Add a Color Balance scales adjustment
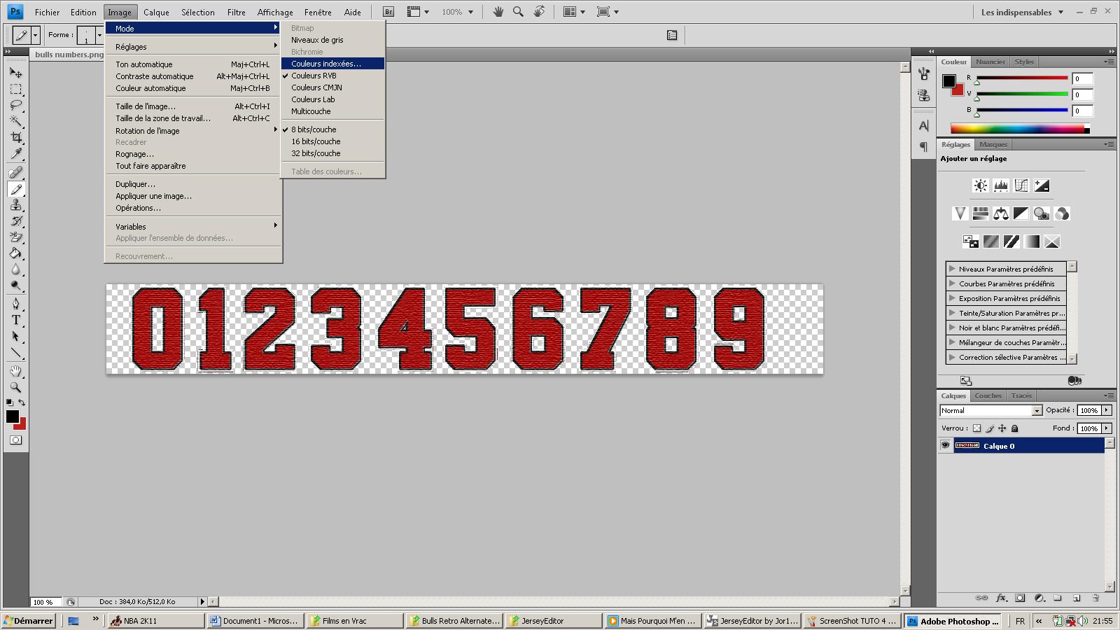Screen dimensions: 1120x630 click(1001, 213)
